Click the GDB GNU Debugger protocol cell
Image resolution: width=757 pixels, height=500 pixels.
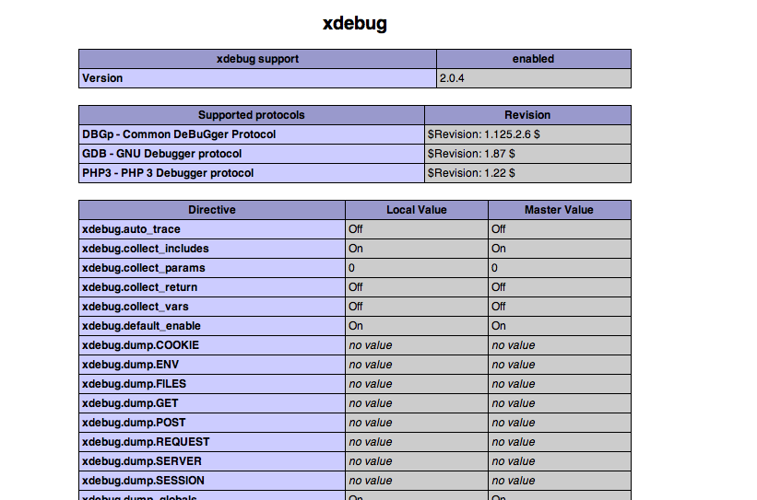click(252, 154)
